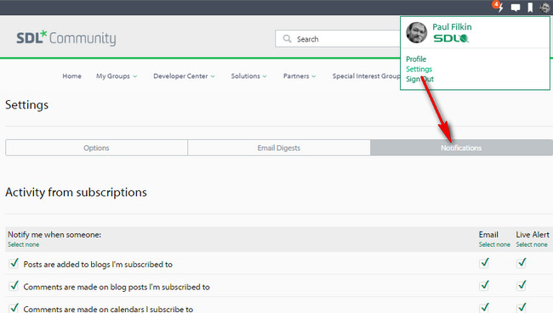Click Select none under Notify me when someone
Viewport: 553px width, 313px height.
click(23, 244)
